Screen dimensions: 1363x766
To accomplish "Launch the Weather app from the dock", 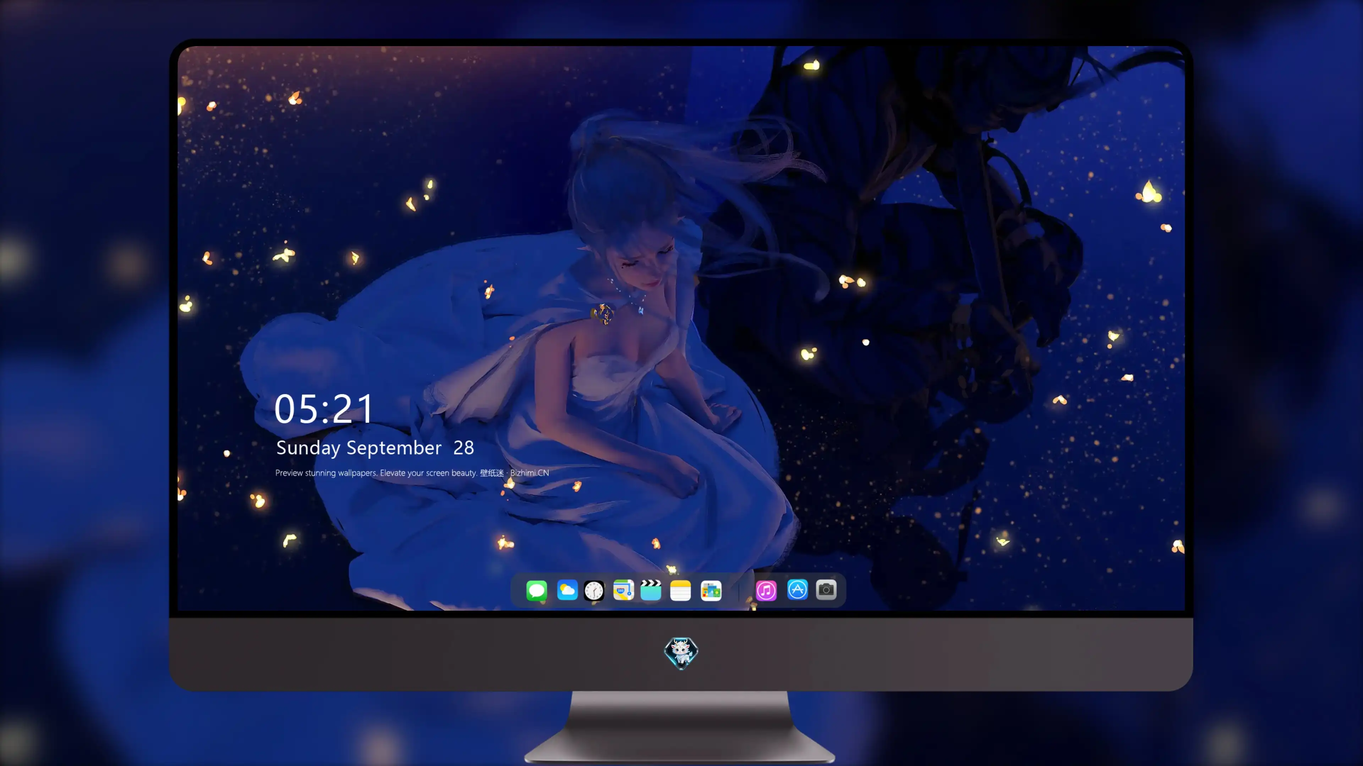I will tap(567, 590).
